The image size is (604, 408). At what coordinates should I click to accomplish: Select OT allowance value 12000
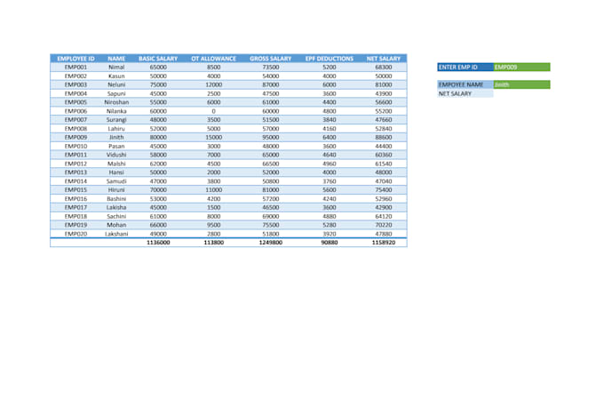click(x=213, y=84)
